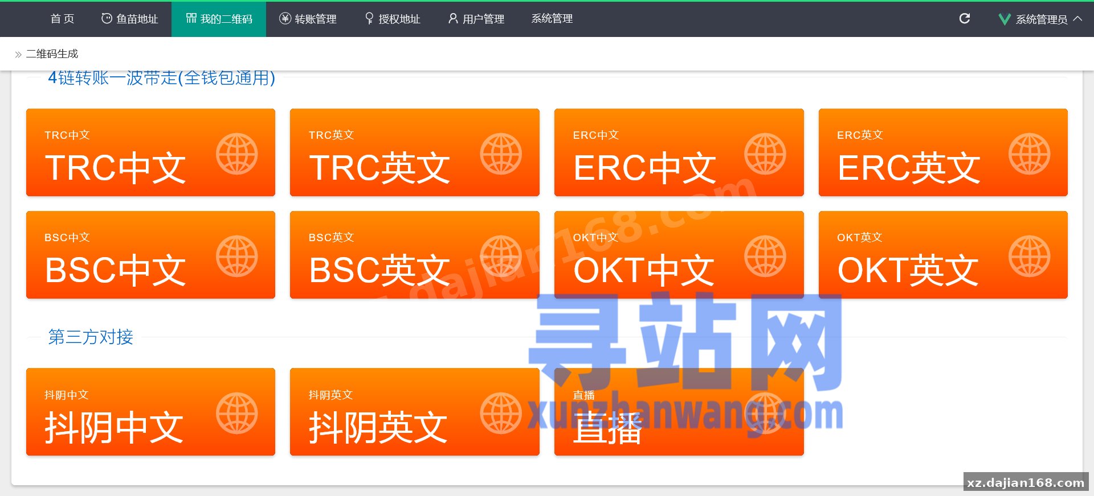1094x496 pixels.
Task: Click the globe icon on TRC英文 card
Action: pyautogui.click(x=501, y=154)
